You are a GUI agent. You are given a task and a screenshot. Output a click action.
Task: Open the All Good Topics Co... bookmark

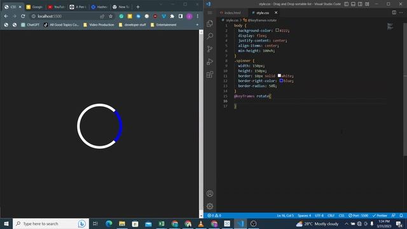click(x=61, y=25)
